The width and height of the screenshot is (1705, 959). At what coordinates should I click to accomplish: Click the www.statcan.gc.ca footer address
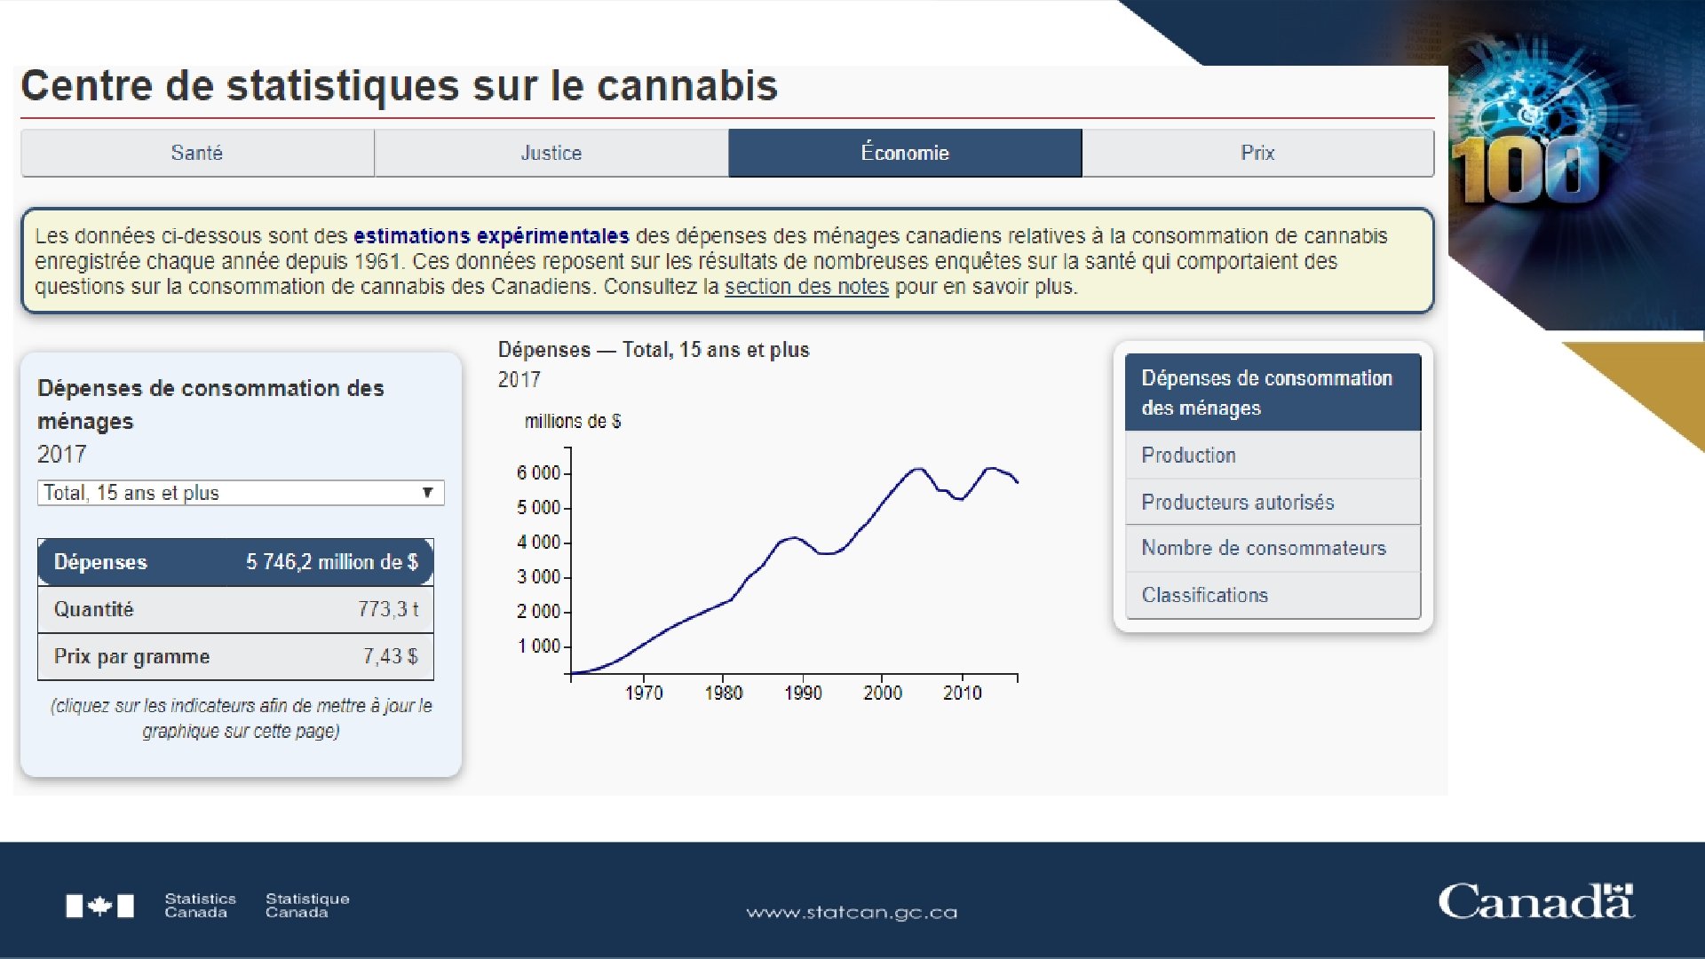click(852, 912)
